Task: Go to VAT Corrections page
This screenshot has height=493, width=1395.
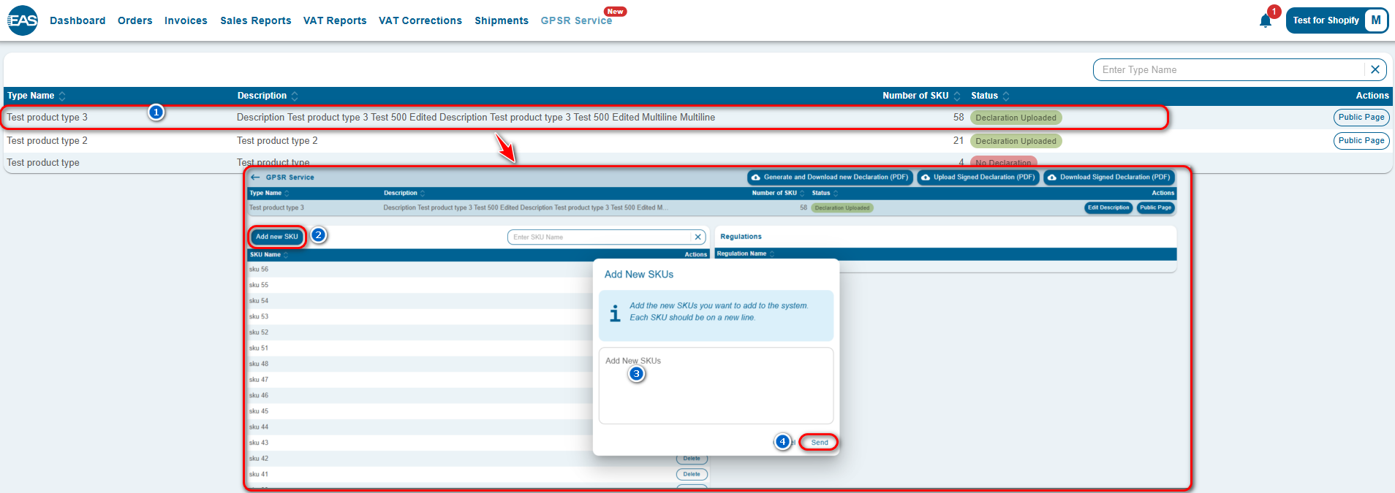Action: [420, 20]
